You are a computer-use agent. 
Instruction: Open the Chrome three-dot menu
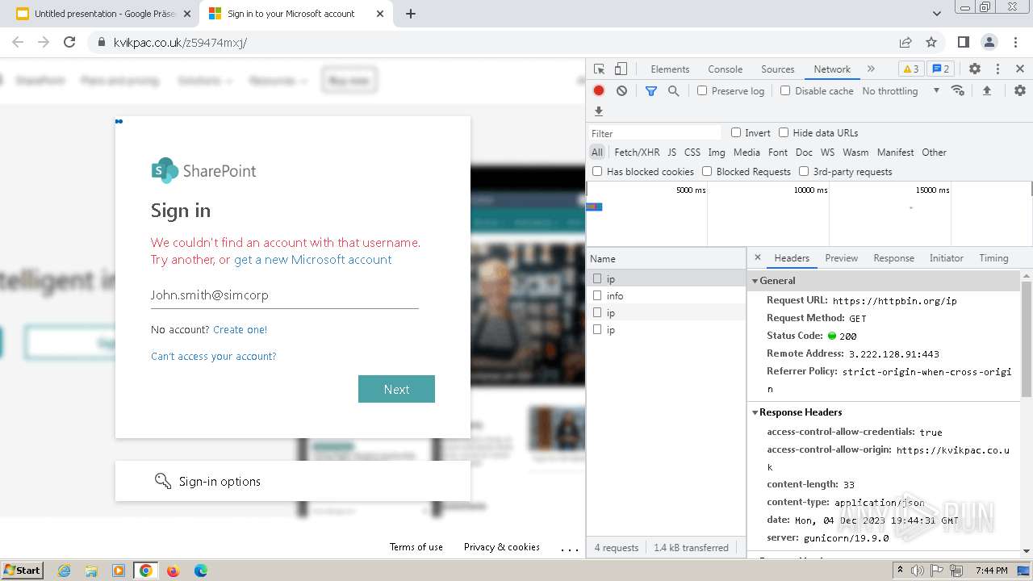pyautogui.click(x=1014, y=42)
